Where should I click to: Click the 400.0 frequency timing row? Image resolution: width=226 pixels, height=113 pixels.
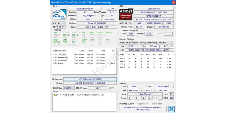[146, 67]
